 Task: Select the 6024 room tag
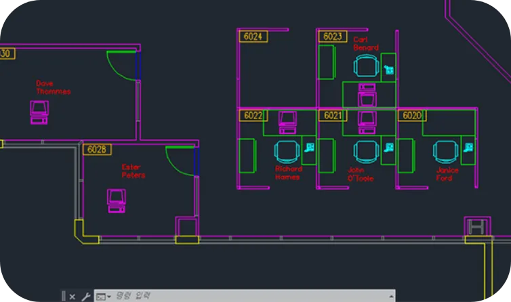[253, 37]
